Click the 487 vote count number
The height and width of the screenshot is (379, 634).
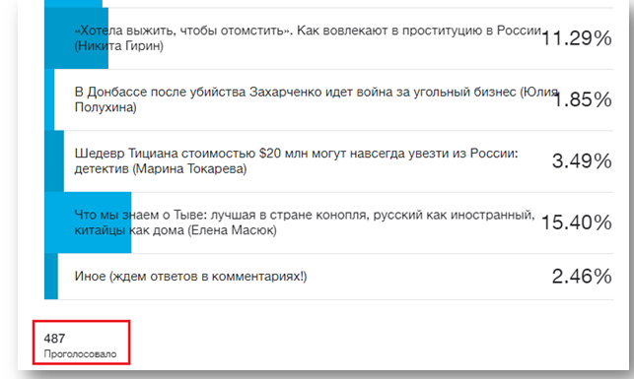pyautogui.click(x=54, y=339)
